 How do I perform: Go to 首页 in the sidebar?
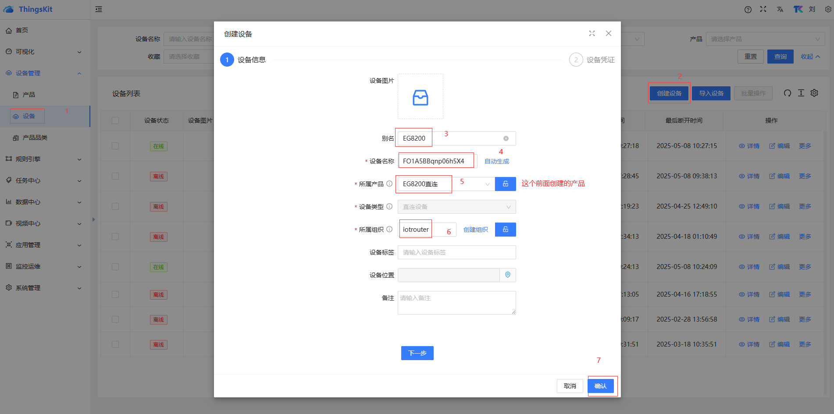tap(22, 30)
